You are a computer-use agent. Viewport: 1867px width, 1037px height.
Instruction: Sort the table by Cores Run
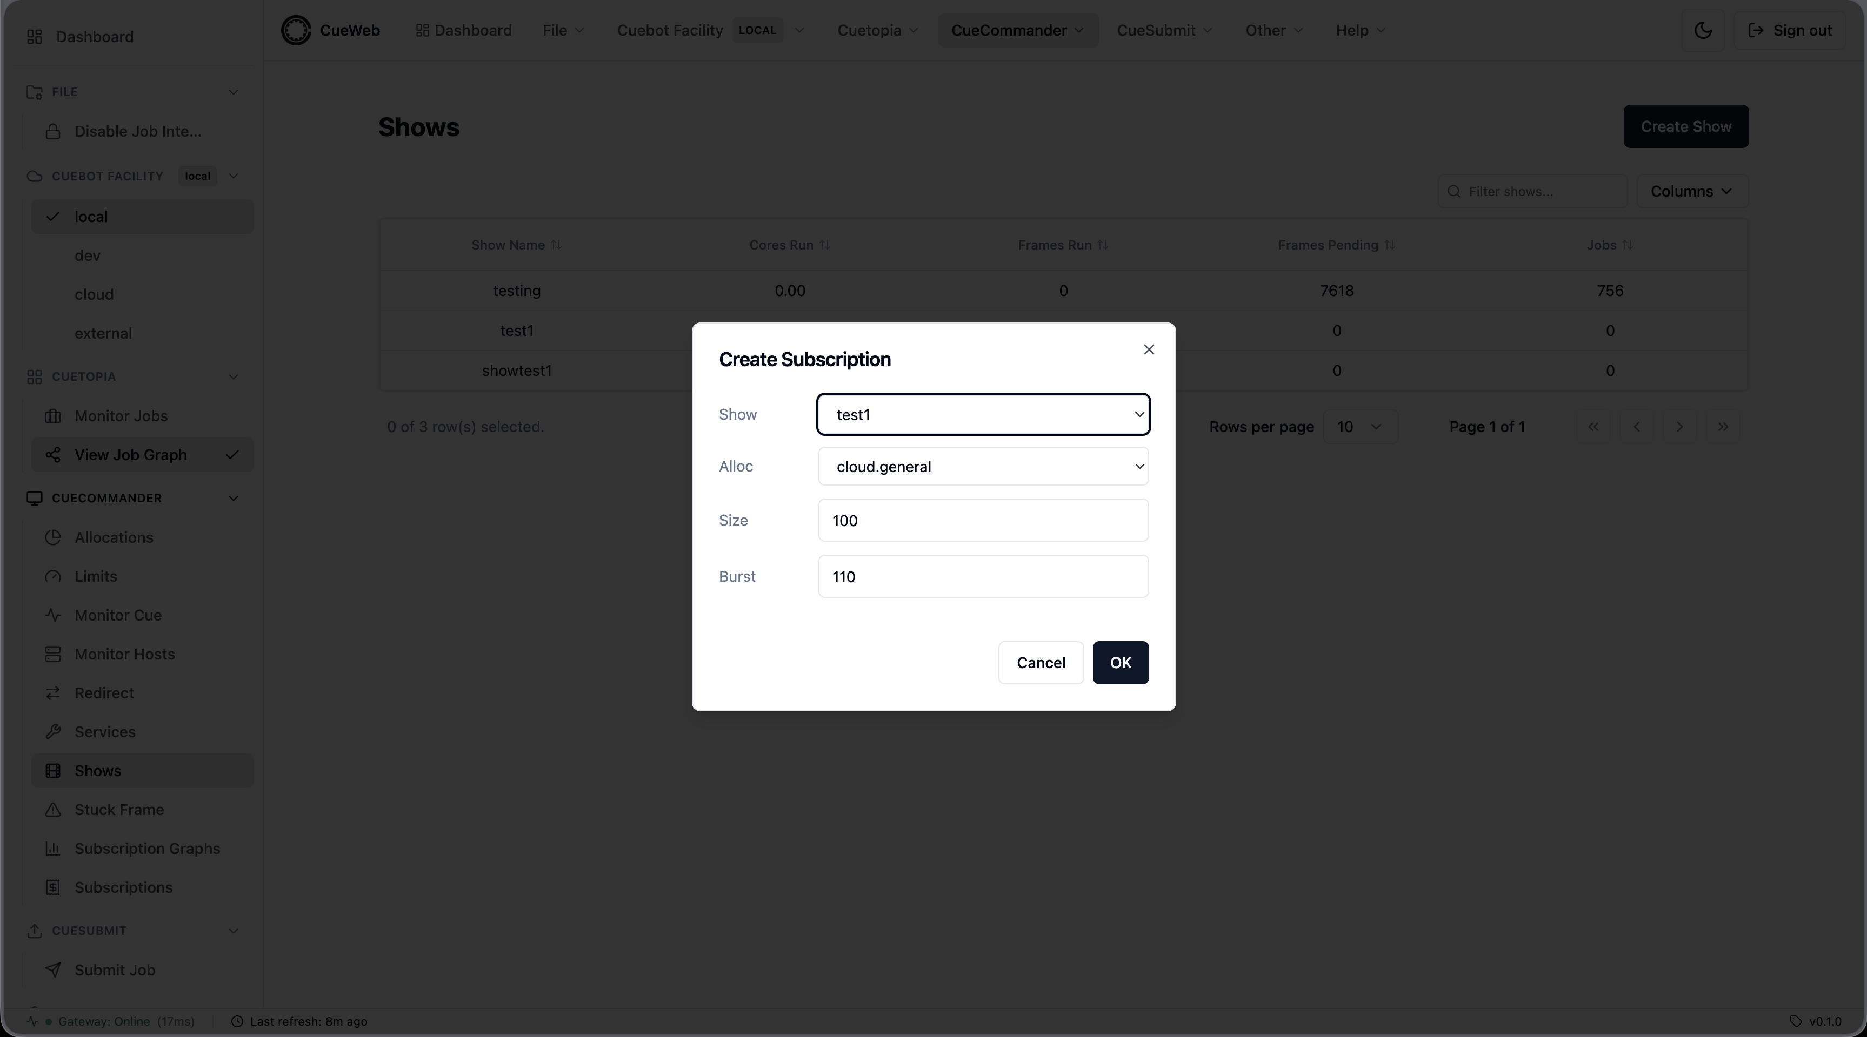click(x=789, y=246)
